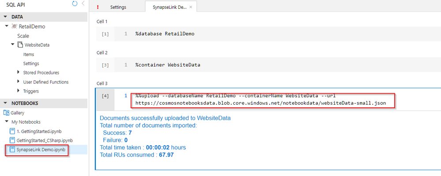Click execution counter [3] of Cell 2
441x176 pixels.
click(105, 65)
